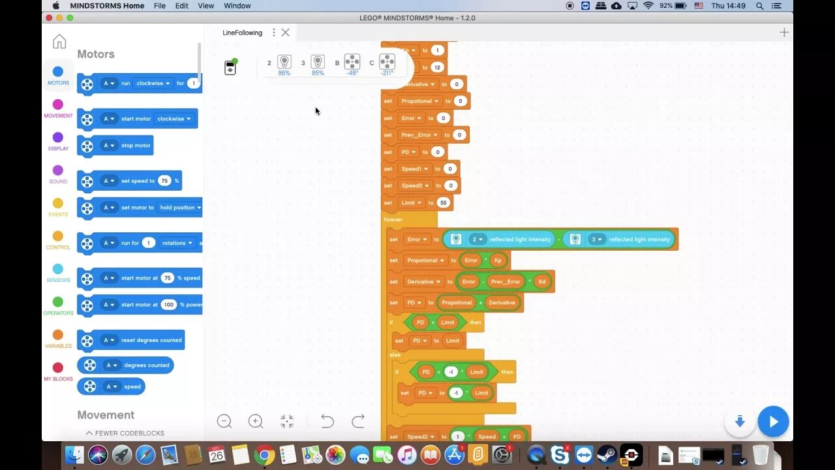Open Wi-Fi status in menu bar
Screen dimensions: 835x470
click(x=648, y=5)
